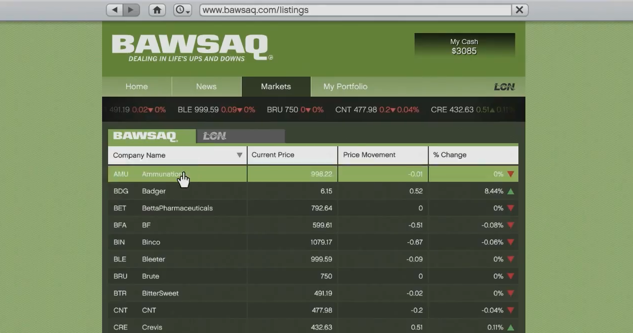Click the browser forward arrow button
The width and height of the screenshot is (633, 333).
[x=131, y=10]
